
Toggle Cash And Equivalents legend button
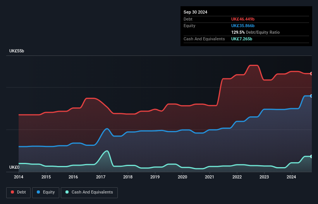89,192
